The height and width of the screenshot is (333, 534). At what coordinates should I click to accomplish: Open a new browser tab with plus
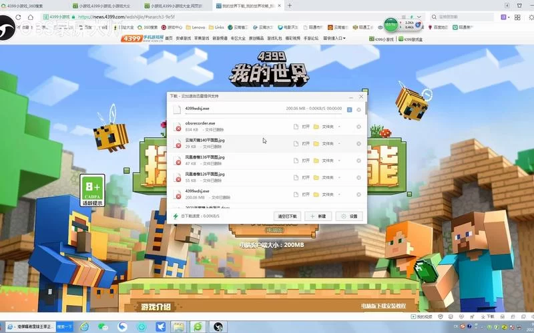290,5
